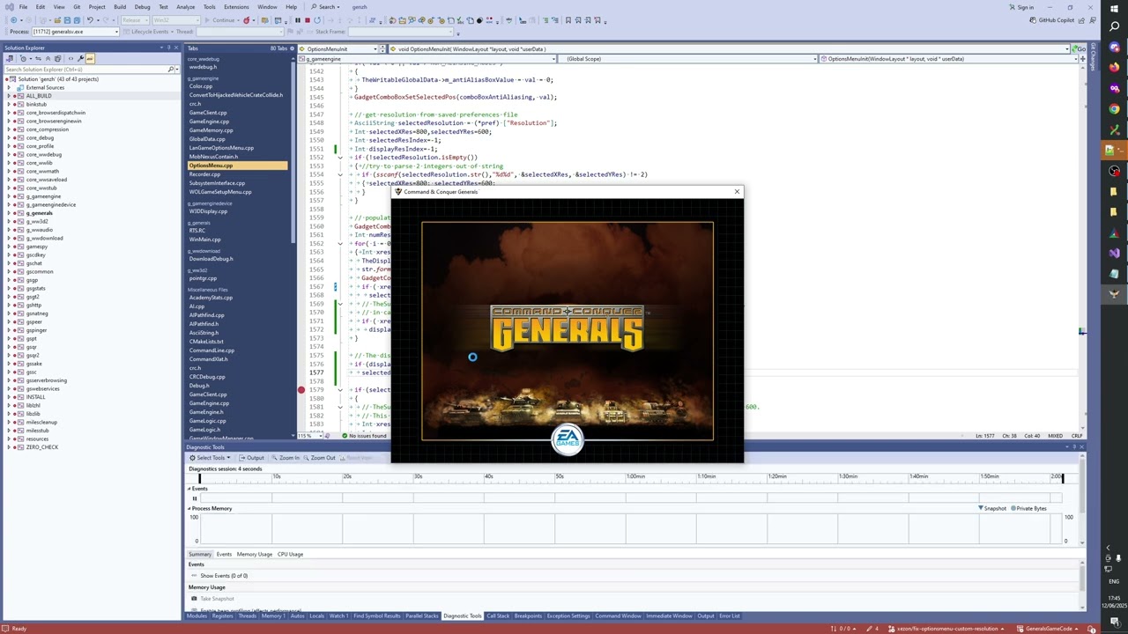The width and height of the screenshot is (1128, 634).
Task: Switch to the CPU Usage tab
Action: click(x=290, y=554)
